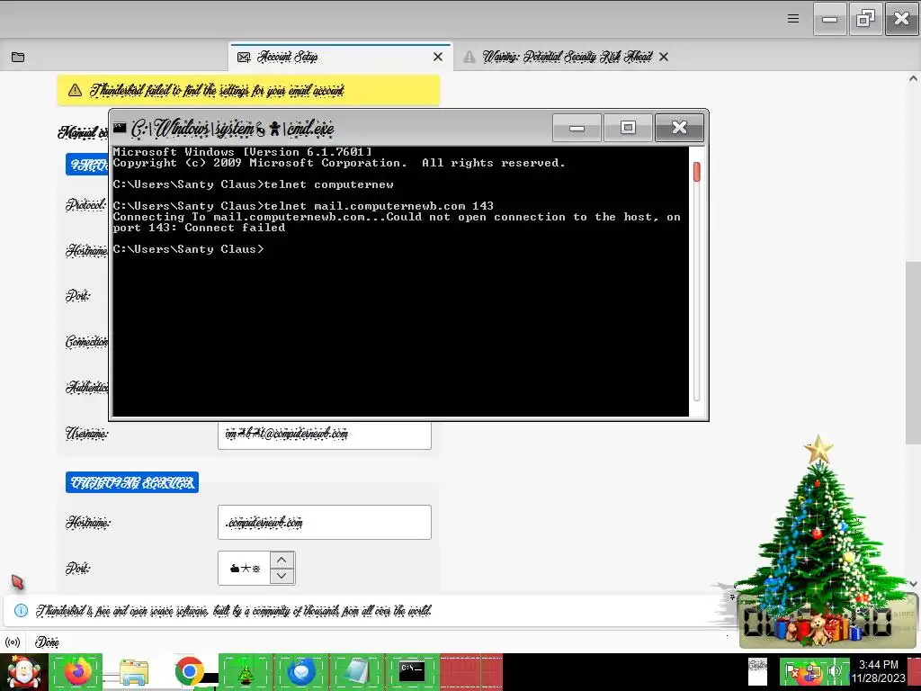This screenshot has height=691, width=921.
Task: Open Google Chrome from the taskbar
Action: (x=189, y=671)
